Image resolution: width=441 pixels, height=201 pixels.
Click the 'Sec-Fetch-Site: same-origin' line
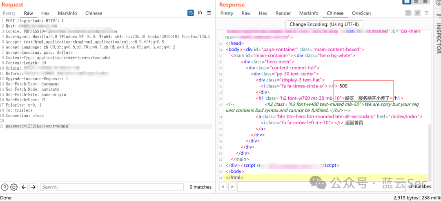pos(36,94)
